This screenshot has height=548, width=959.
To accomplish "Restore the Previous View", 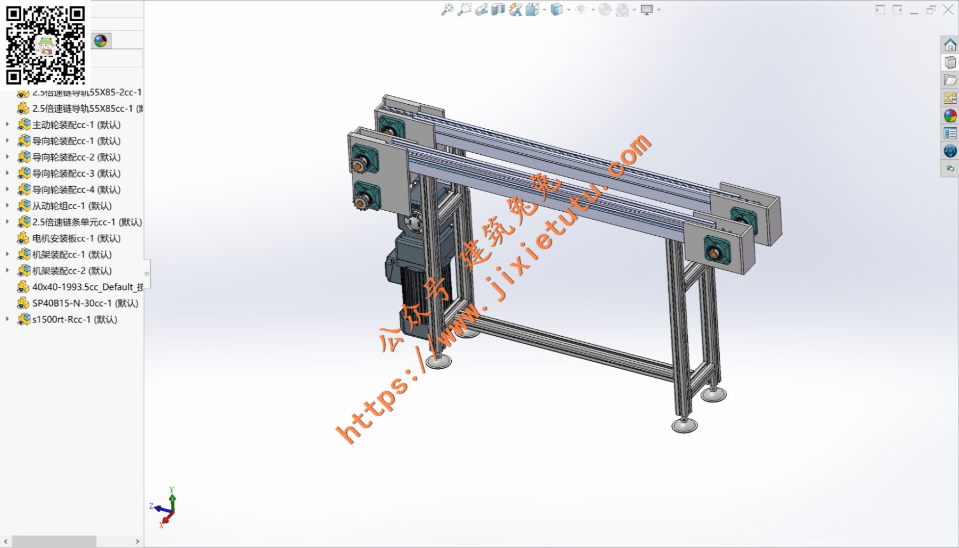I will tap(481, 10).
